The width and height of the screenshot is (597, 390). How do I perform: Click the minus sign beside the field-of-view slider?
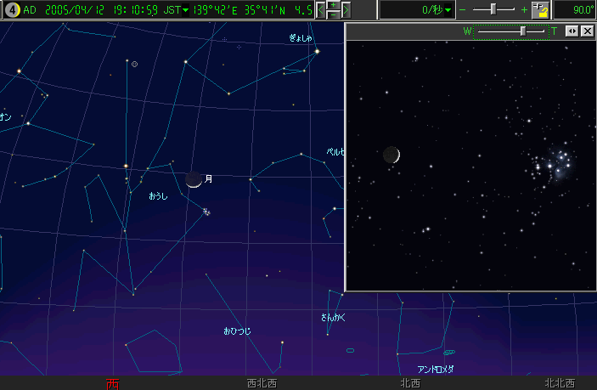tap(463, 10)
